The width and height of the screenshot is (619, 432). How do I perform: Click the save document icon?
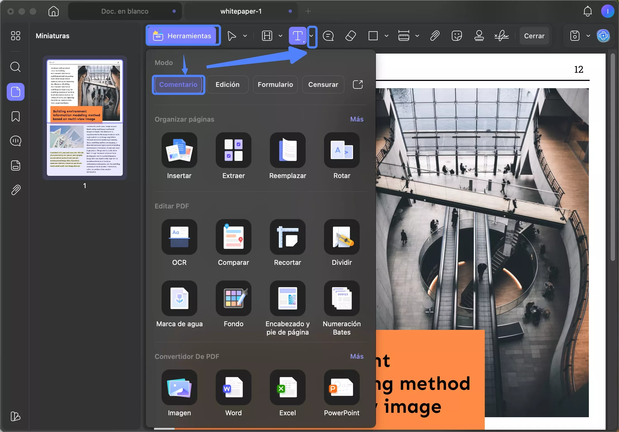(575, 36)
